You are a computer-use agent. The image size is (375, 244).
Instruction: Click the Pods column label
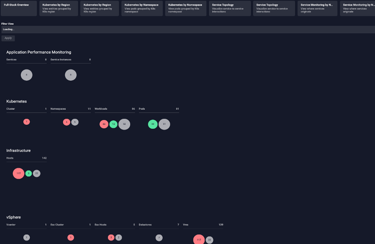[142, 109]
